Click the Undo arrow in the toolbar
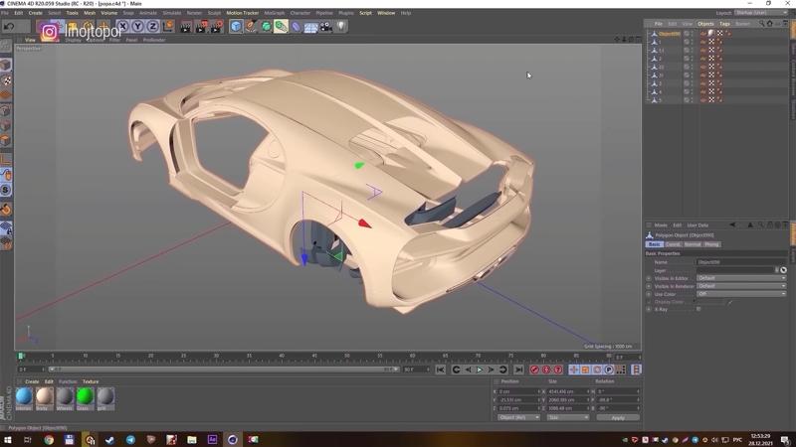 click(9, 27)
